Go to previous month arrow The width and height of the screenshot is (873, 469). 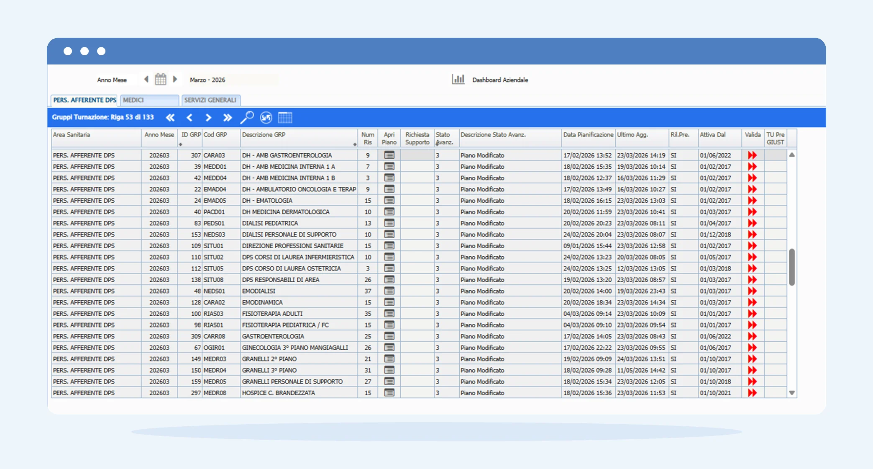point(146,79)
